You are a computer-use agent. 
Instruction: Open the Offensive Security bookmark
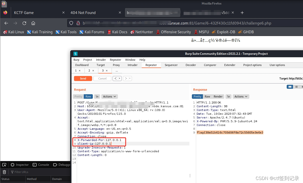click(173, 32)
